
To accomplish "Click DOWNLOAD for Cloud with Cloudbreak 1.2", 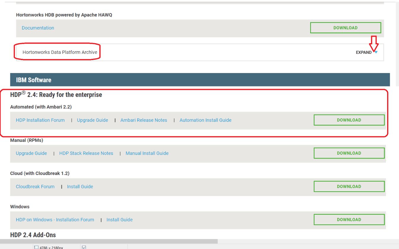I will (x=348, y=186).
